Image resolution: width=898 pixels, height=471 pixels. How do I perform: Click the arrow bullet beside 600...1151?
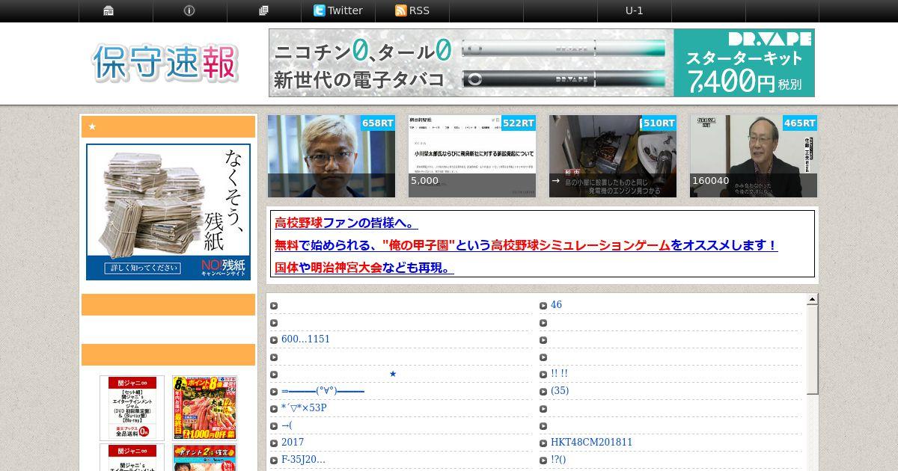tap(274, 340)
